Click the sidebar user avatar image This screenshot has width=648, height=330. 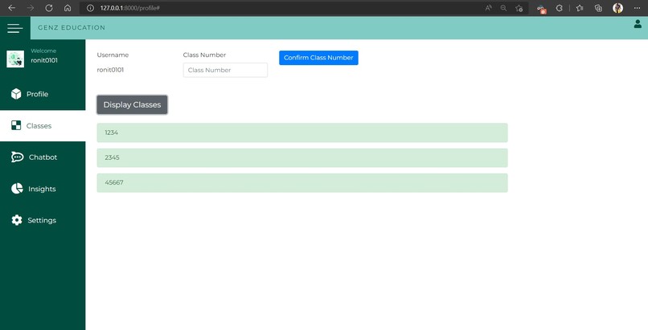15,59
